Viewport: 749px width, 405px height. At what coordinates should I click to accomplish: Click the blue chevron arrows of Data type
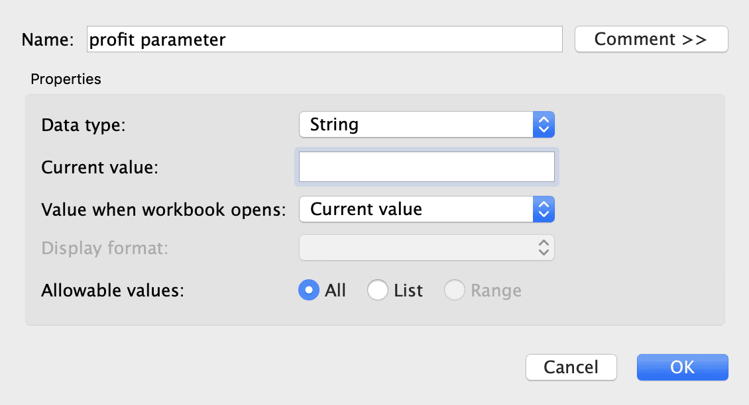coord(543,124)
